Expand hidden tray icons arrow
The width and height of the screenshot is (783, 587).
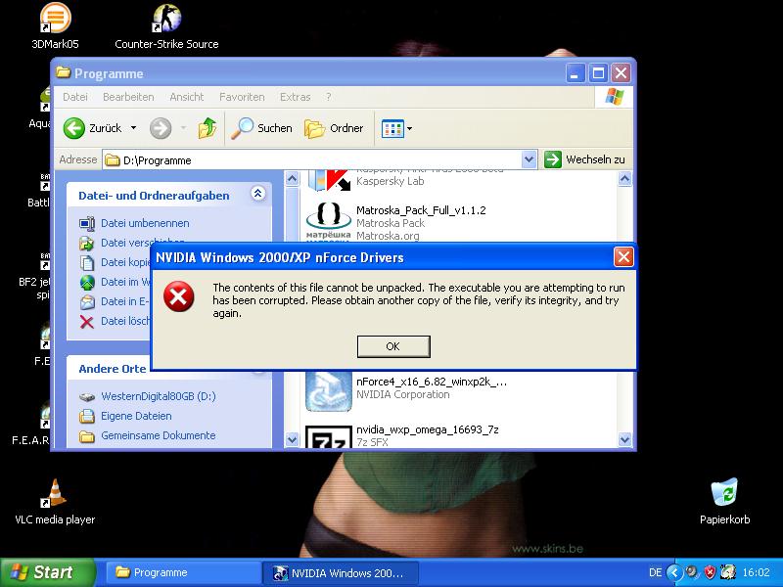(x=674, y=572)
